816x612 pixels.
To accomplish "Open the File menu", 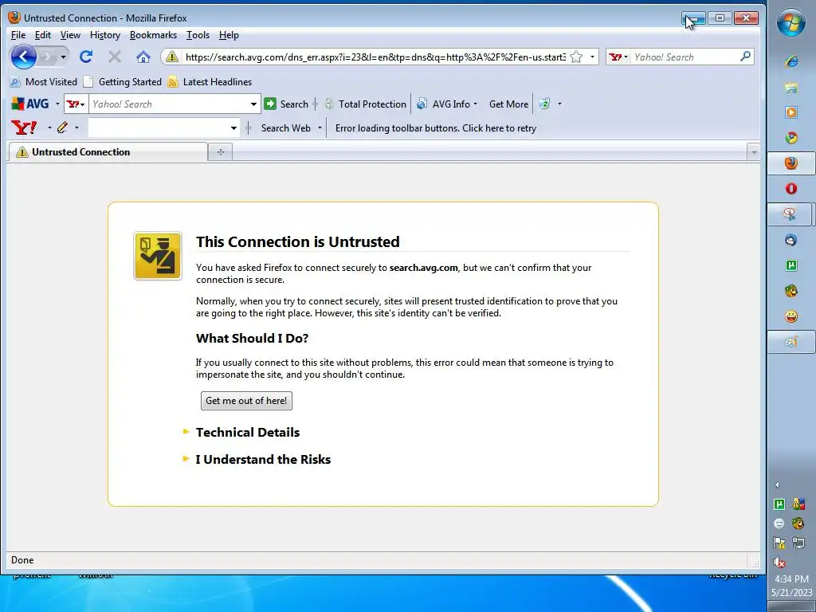I will [x=18, y=35].
